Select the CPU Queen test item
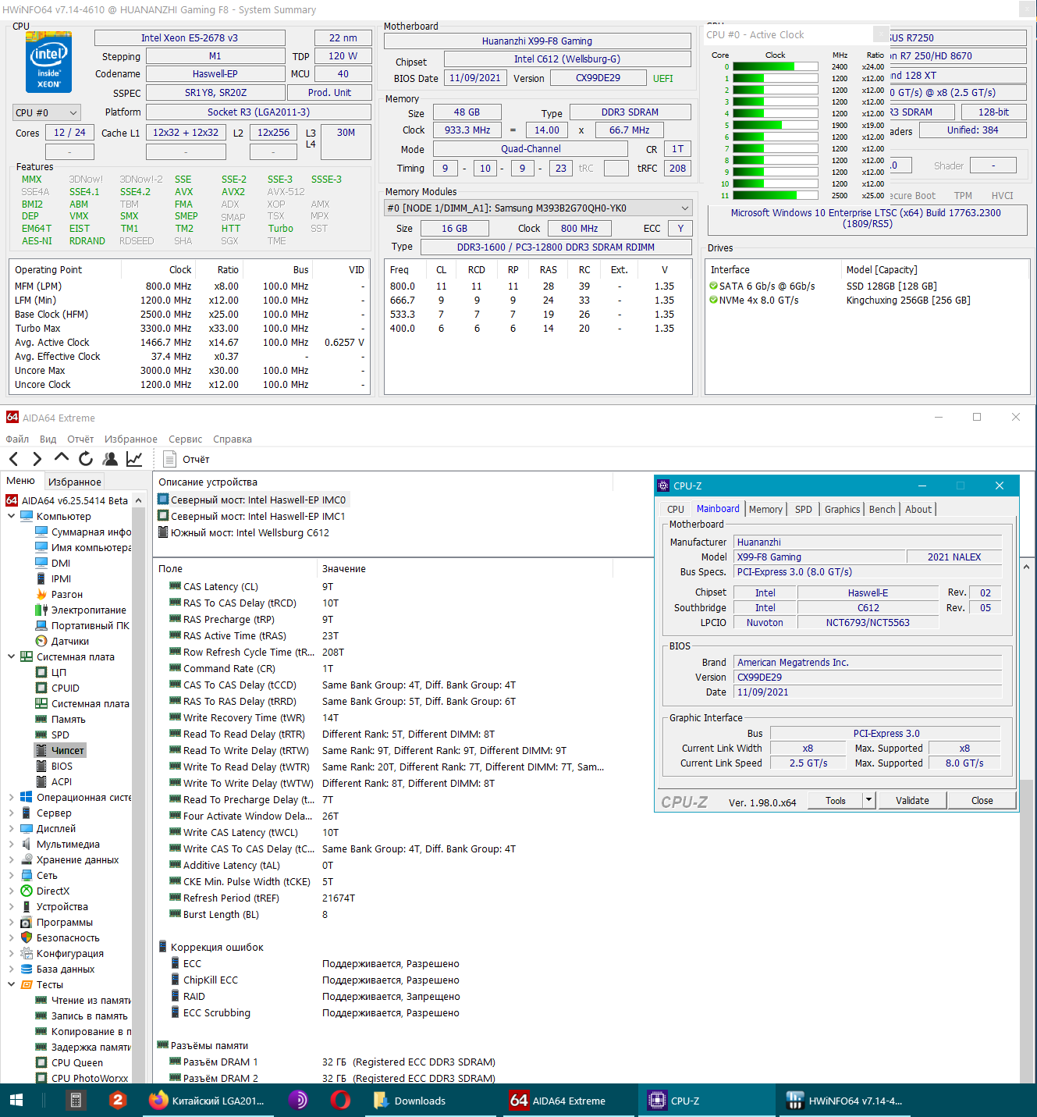 tap(69, 1062)
